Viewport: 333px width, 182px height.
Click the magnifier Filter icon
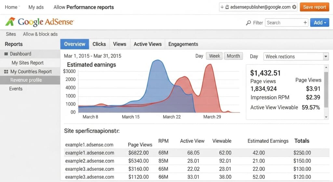pyautogui.click(x=248, y=23)
